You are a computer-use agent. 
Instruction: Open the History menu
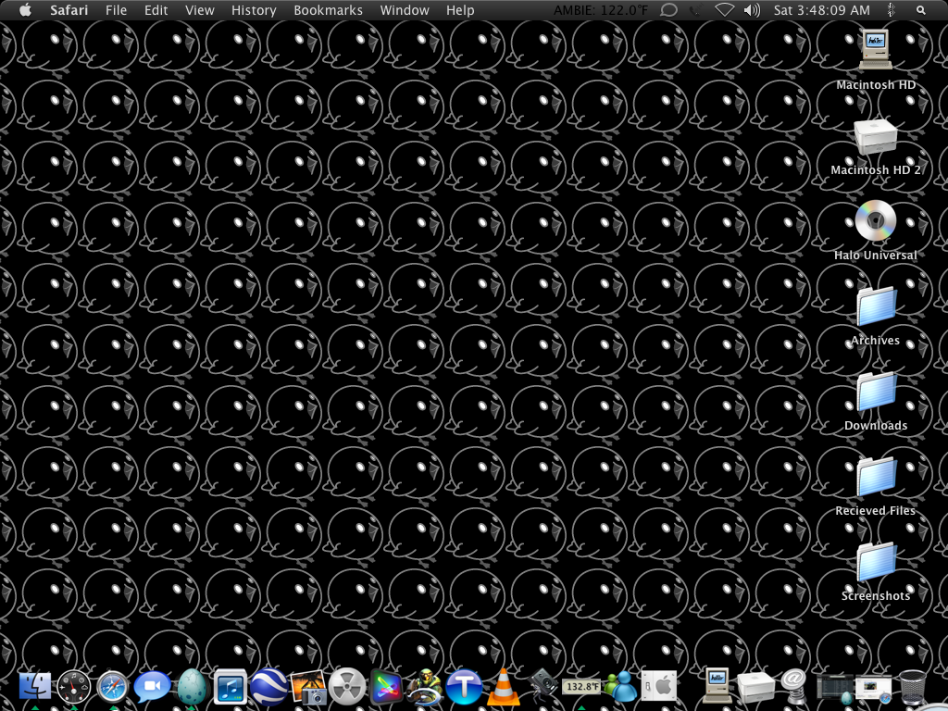[254, 10]
